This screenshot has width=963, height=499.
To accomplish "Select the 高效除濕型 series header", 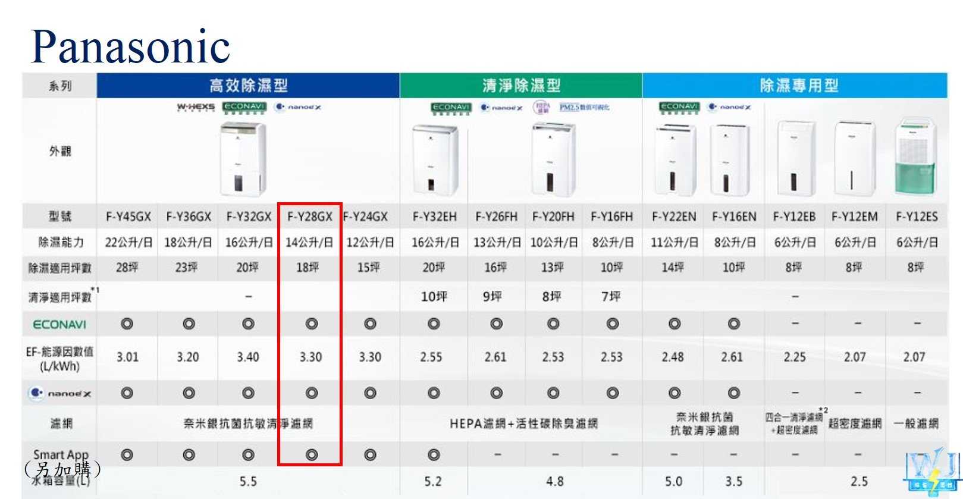I will 248,86.
